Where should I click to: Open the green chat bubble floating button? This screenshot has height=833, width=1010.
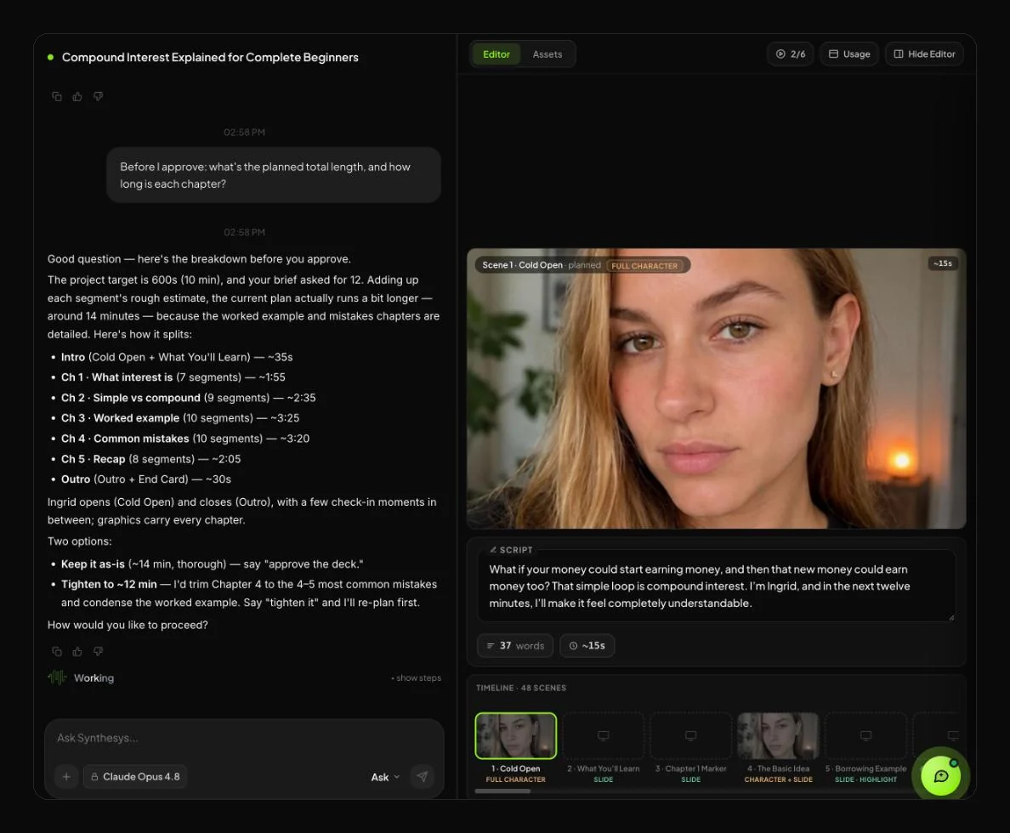click(x=940, y=776)
